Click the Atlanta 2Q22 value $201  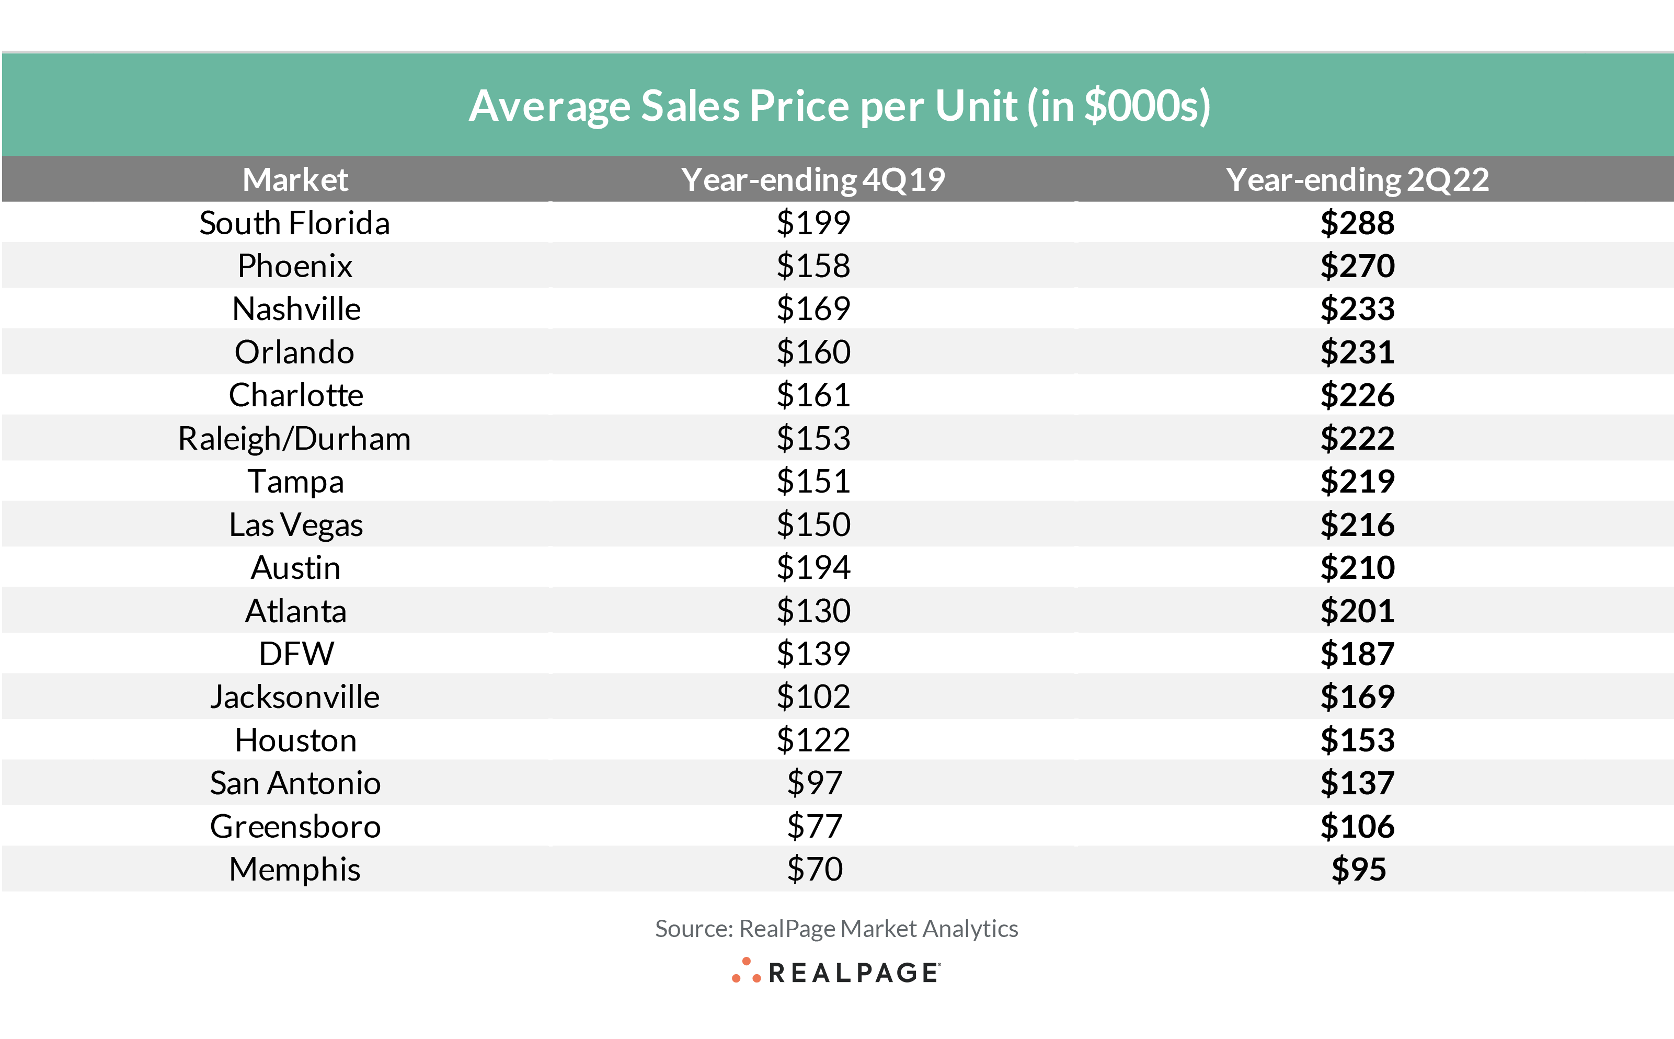1357,611
